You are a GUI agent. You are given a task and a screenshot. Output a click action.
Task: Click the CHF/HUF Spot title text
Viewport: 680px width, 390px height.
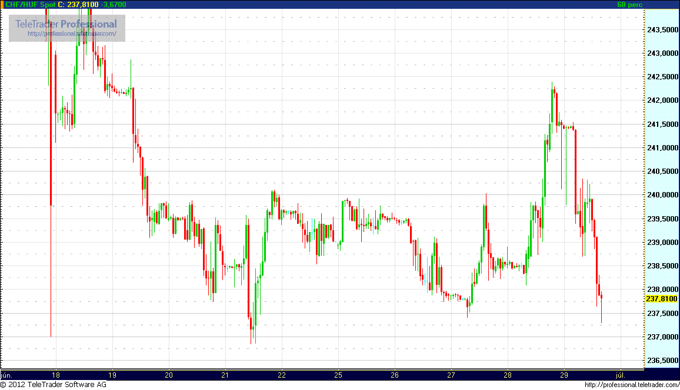click(x=31, y=4)
